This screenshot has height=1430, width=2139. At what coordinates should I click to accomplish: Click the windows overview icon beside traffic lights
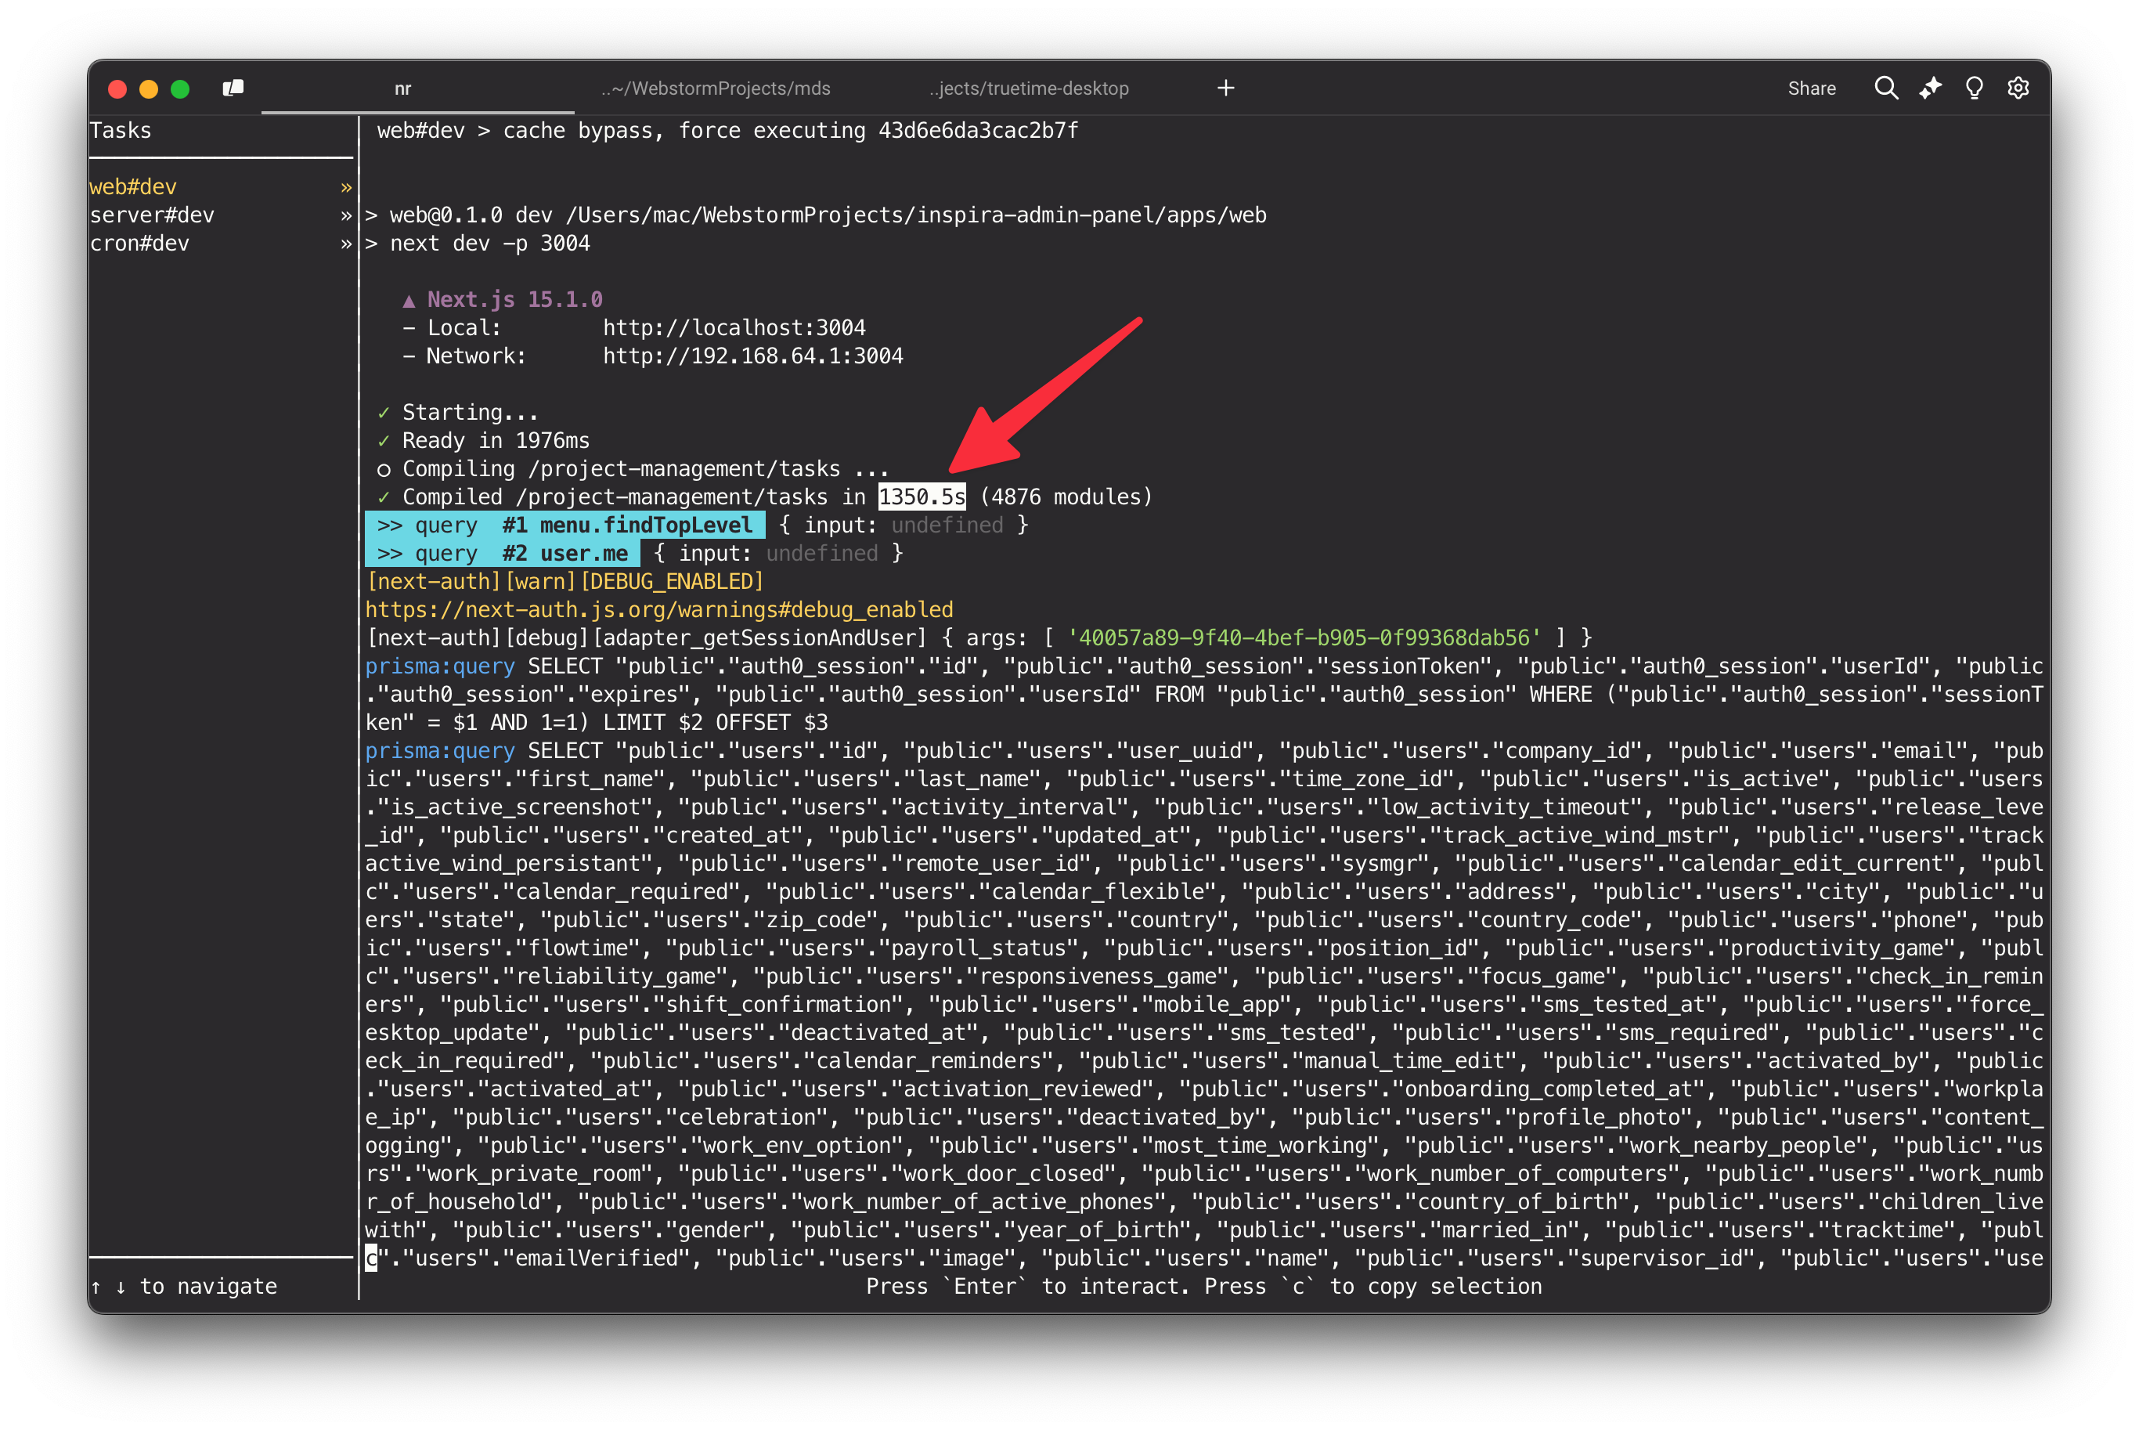click(x=233, y=88)
